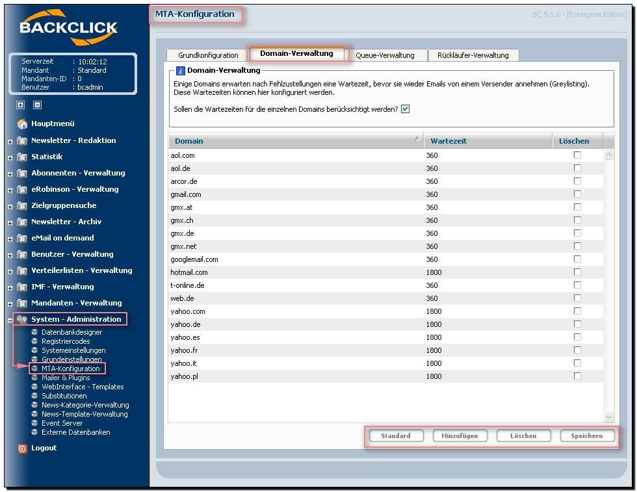Disable the Wartezeiten berücksichtigt checkbox
The image size is (637, 492).
[x=405, y=109]
